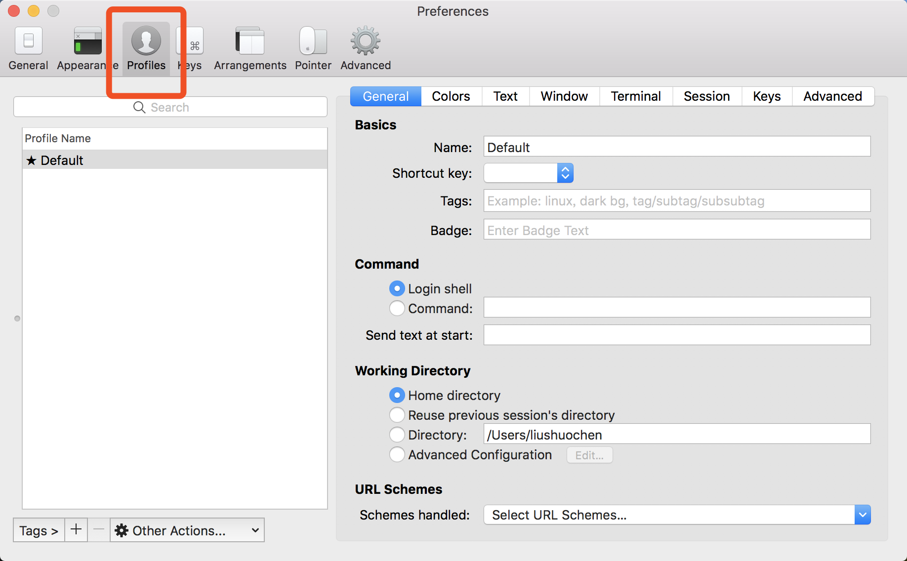Open the Pointer settings icon
Image resolution: width=907 pixels, height=561 pixels.
(312, 47)
